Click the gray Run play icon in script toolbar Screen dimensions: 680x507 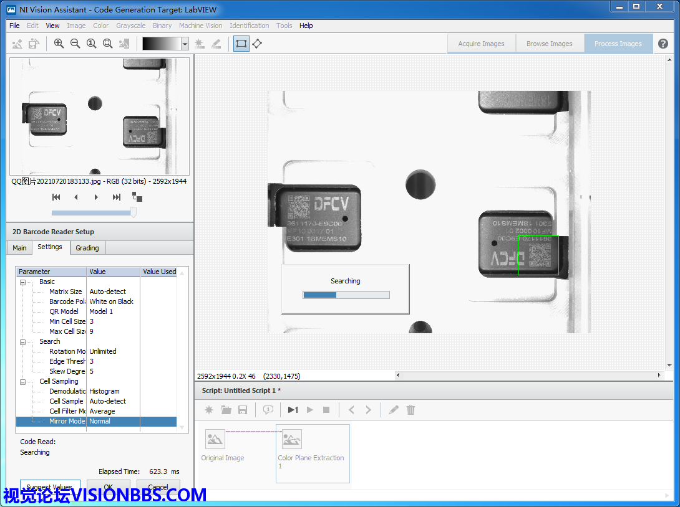click(309, 410)
